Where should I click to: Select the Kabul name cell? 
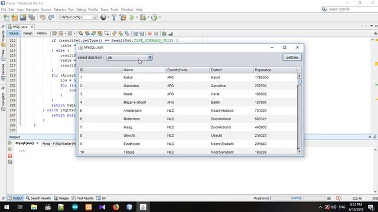(x=144, y=77)
